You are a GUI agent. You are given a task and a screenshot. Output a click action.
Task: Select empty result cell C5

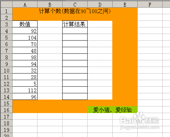[75, 37]
